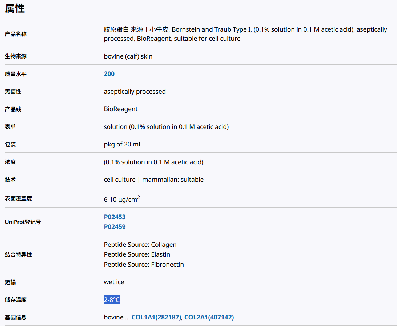Open the quality level 200 link

pos(109,74)
